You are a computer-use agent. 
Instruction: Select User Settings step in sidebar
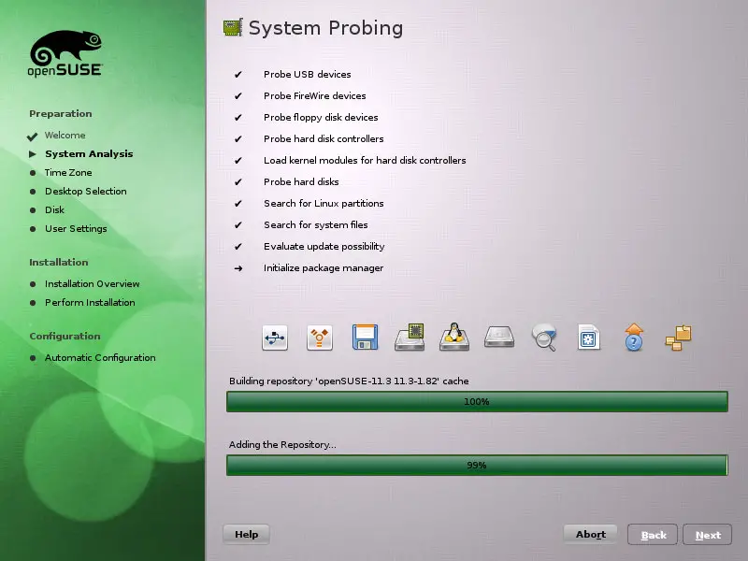click(76, 228)
